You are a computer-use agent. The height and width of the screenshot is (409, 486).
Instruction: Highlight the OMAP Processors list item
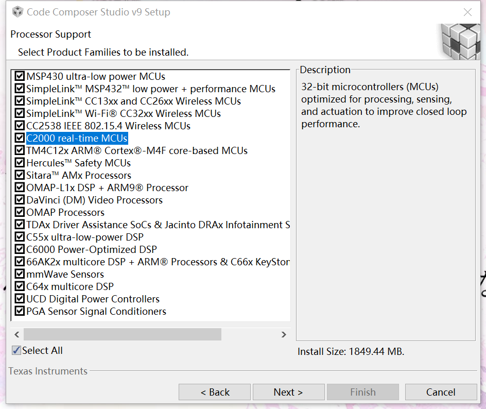[65, 212]
